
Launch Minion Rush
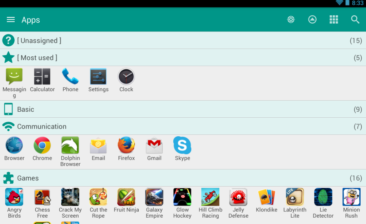(351, 203)
